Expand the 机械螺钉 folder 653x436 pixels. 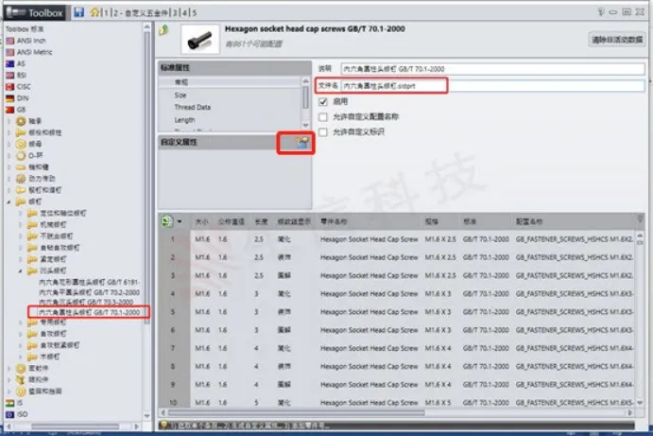(x=21, y=224)
